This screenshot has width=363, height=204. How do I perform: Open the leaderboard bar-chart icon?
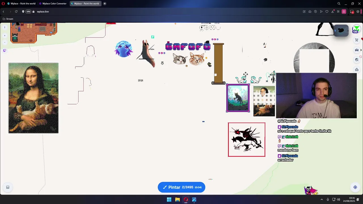point(356,69)
